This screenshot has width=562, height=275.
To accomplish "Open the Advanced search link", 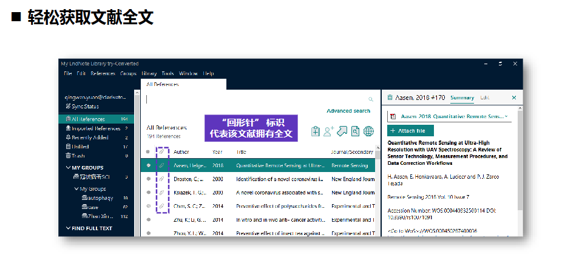I will [x=348, y=111].
